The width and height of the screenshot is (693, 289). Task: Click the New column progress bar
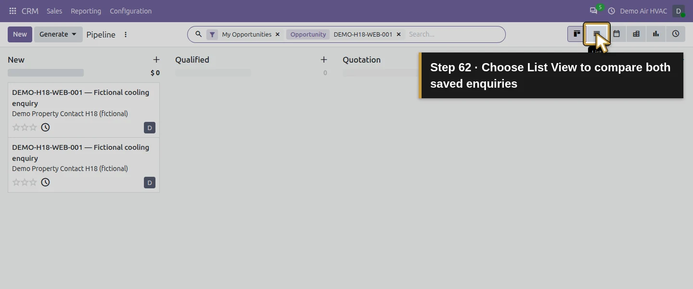46,73
